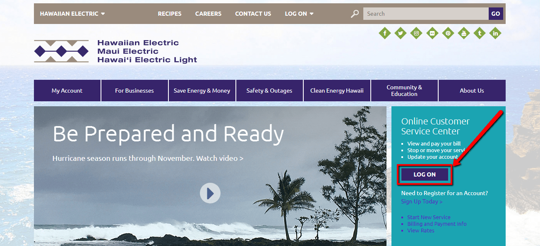Click the LOG ON button in service center

pyautogui.click(x=425, y=174)
